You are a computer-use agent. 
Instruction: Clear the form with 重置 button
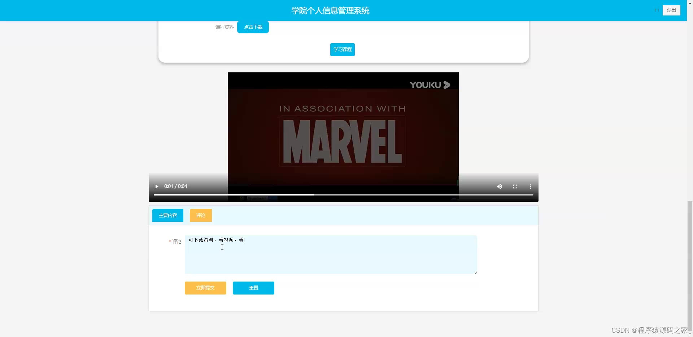pyautogui.click(x=253, y=288)
